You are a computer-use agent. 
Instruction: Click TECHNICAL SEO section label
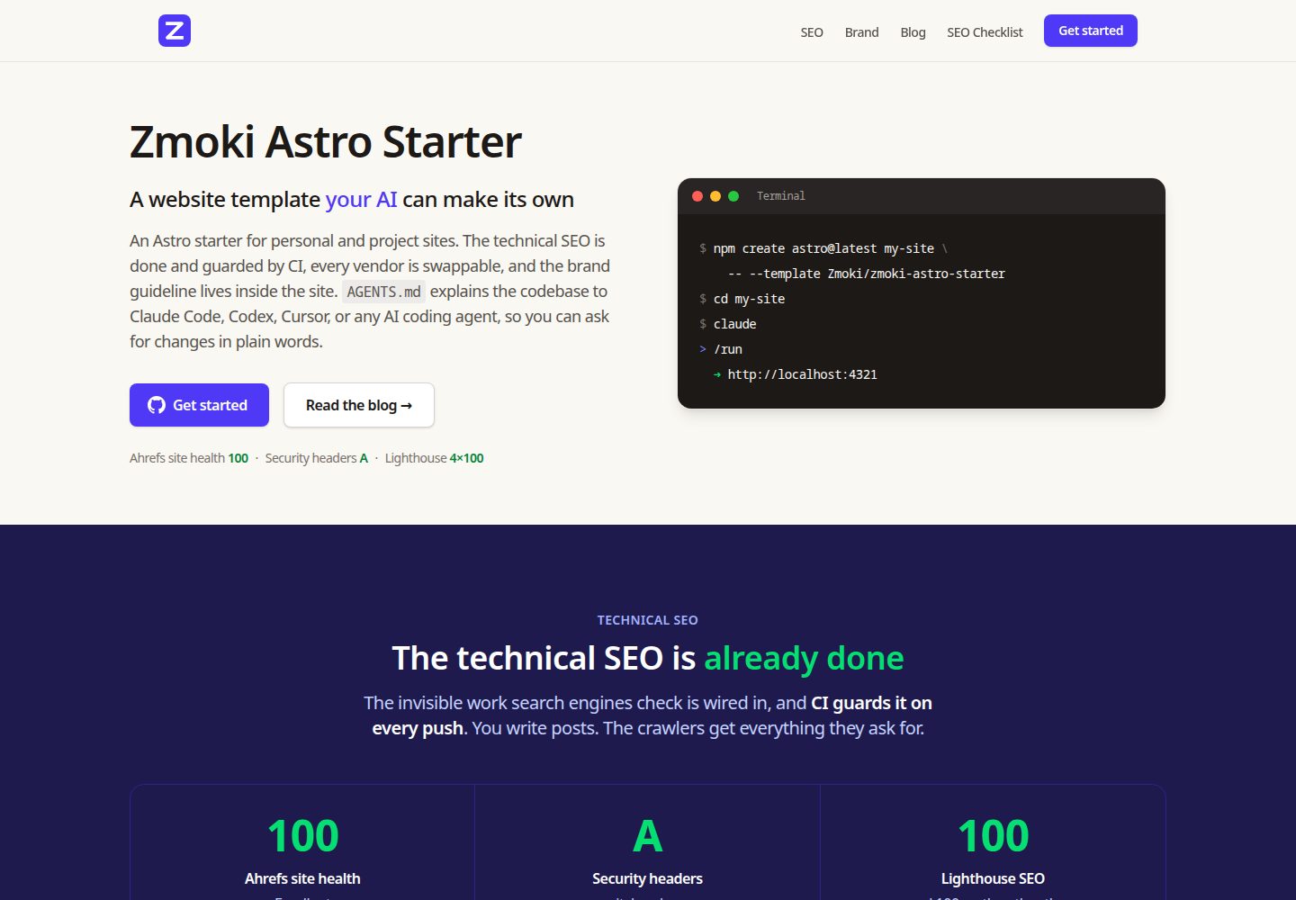tap(648, 620)
